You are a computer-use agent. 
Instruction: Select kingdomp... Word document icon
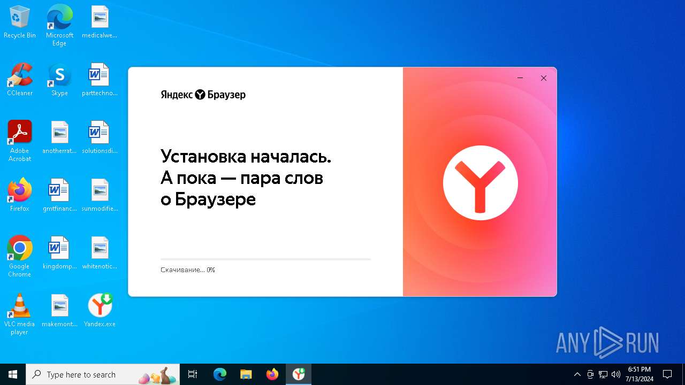click(59, 253)
